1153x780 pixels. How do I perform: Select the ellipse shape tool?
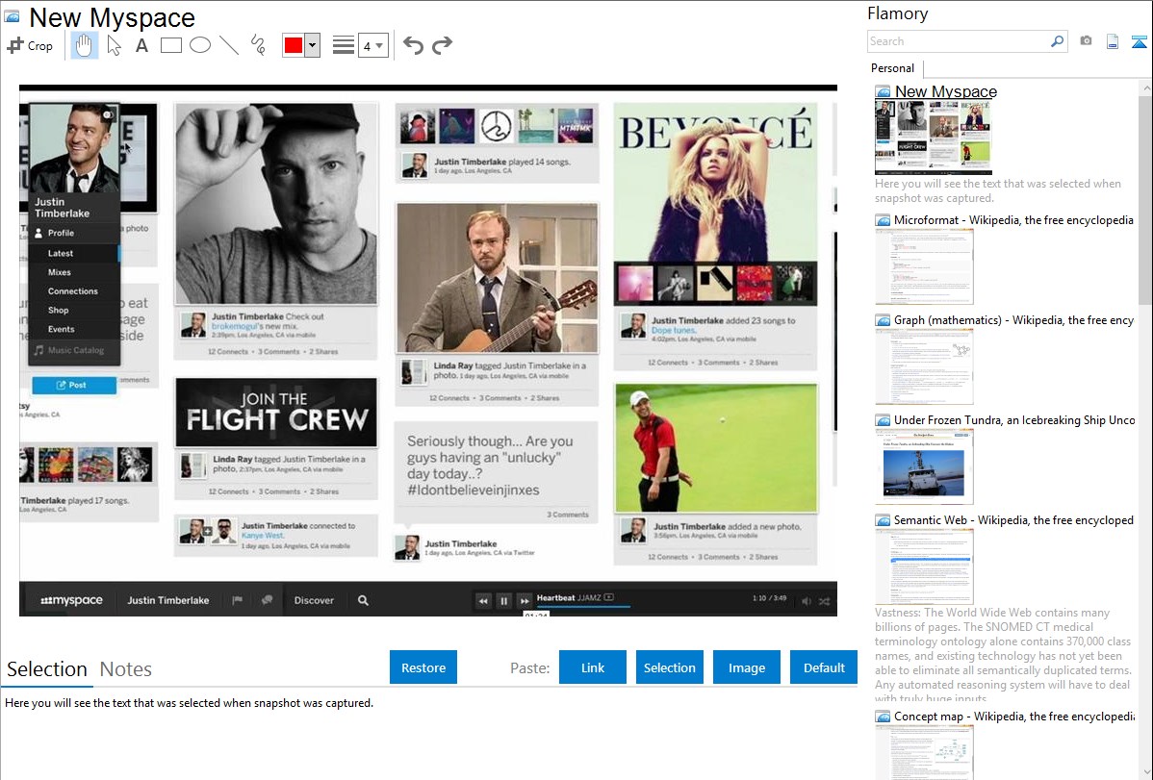click(200, 45)
